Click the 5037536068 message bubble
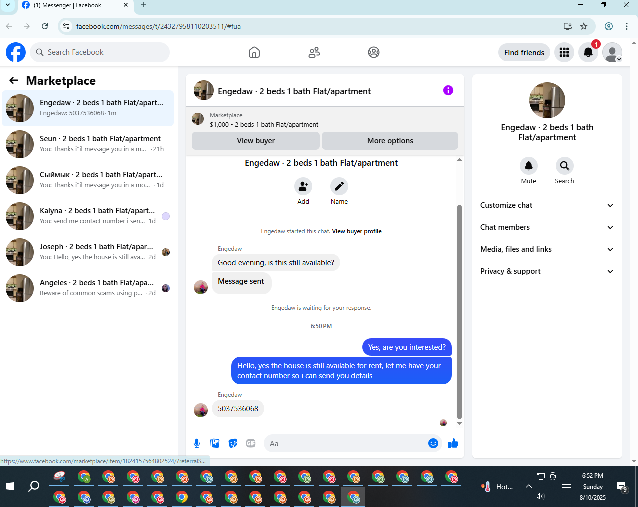This screenshot has height=507, width=638. [238, 409]
